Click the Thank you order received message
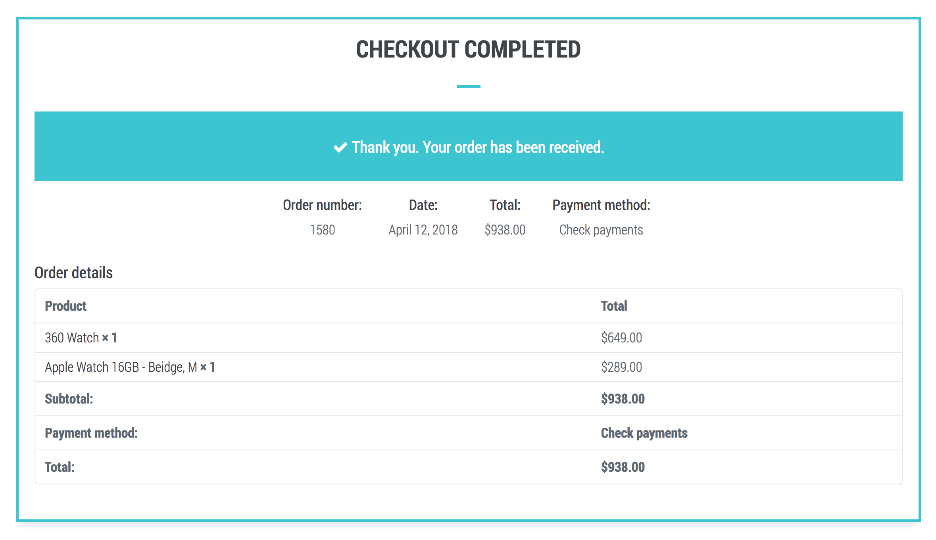The width and height of the screenshot is (936, 540). tap(478, 147)
